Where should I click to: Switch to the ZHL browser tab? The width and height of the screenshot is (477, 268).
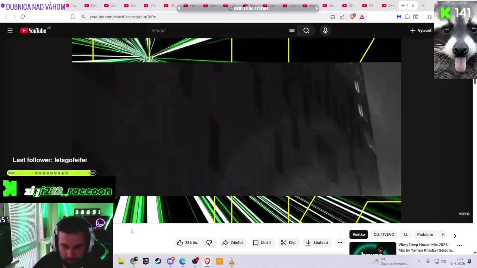[x=348, y=6]
